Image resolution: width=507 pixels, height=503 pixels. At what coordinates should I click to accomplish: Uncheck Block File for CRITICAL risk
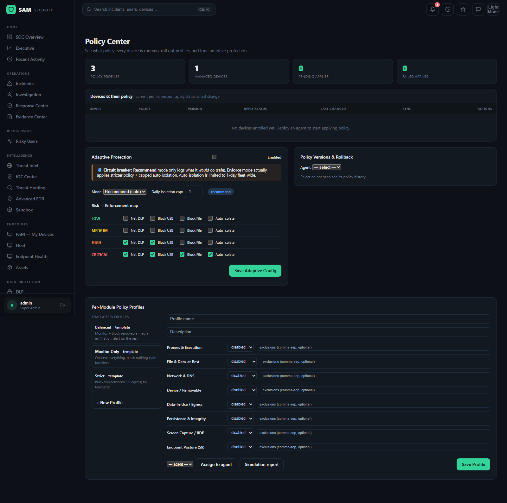[182, 255]
